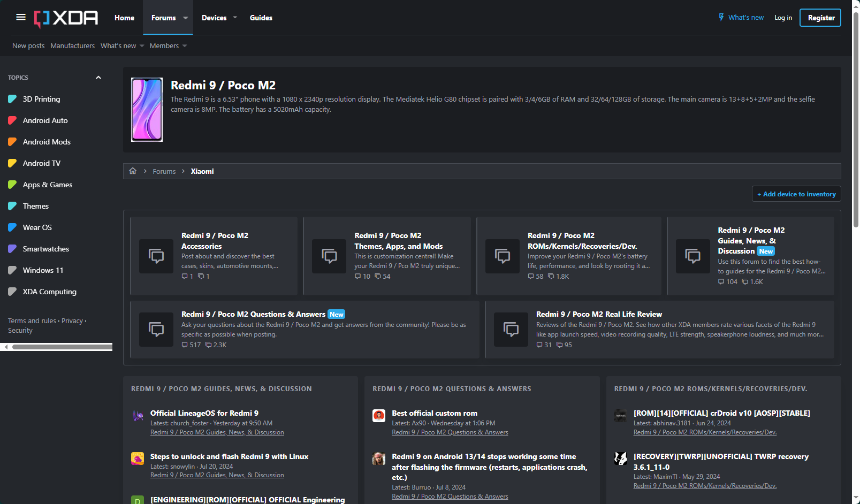
Task: Open the hamburger menu icon
Action: pyautogui.click(x=21, y=17)
